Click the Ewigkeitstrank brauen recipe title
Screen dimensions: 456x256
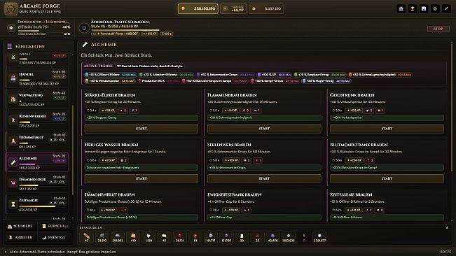(x=235, y=194)
